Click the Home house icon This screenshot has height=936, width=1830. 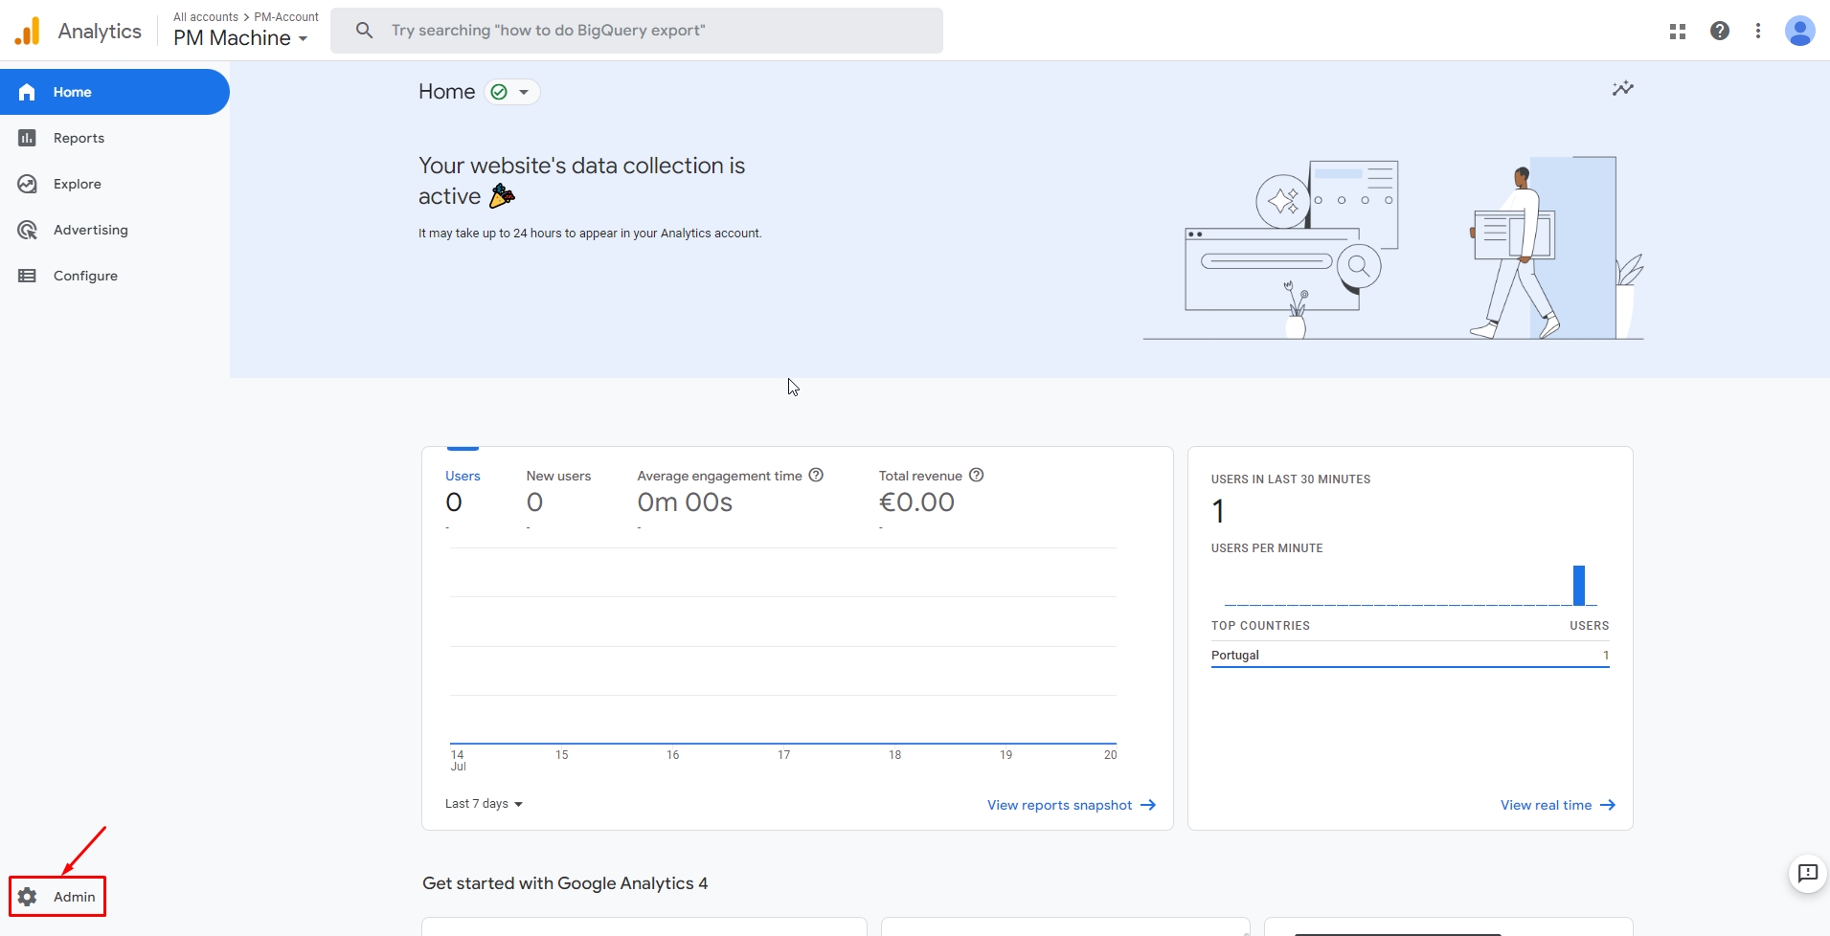click(x=27, y=92)
